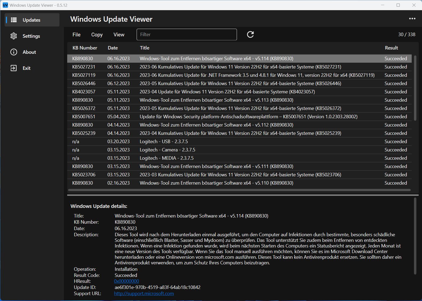Select the KB4023057 row
The width and height of the screenshot is (422, 301).
click(x=239, y=92)
